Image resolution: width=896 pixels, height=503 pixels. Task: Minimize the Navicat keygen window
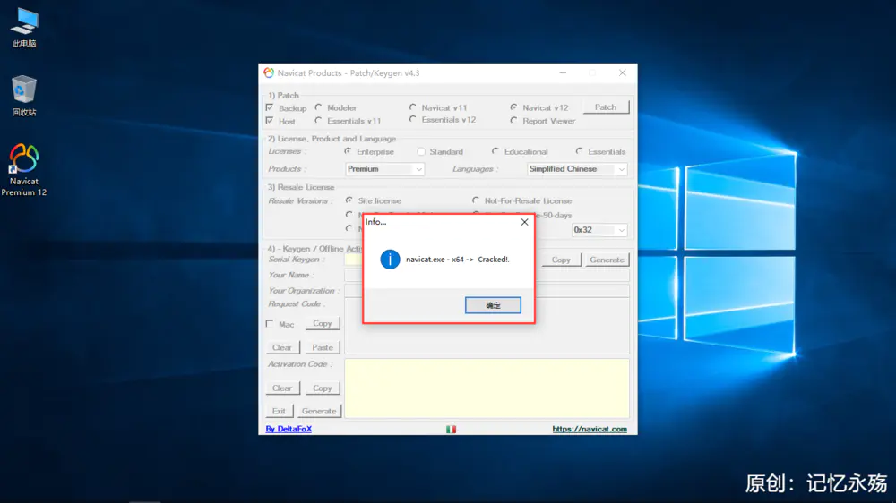(x=563, y=73)
